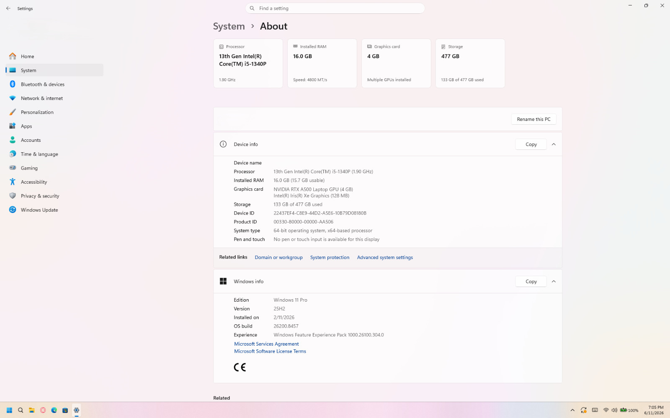
Task: Open Home in the Settings sidebar
Action: click(x=54, y=56)
